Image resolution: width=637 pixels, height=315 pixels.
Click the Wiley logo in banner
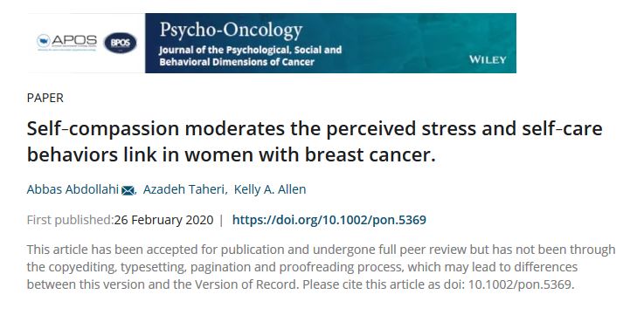coord(488,59)
